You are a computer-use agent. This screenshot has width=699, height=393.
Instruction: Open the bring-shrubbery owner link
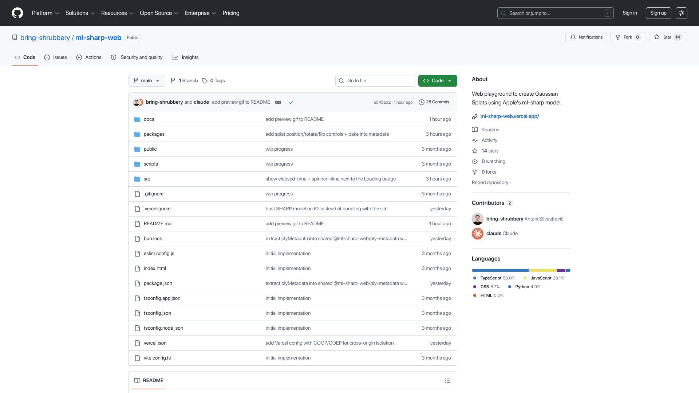point(45,38)
